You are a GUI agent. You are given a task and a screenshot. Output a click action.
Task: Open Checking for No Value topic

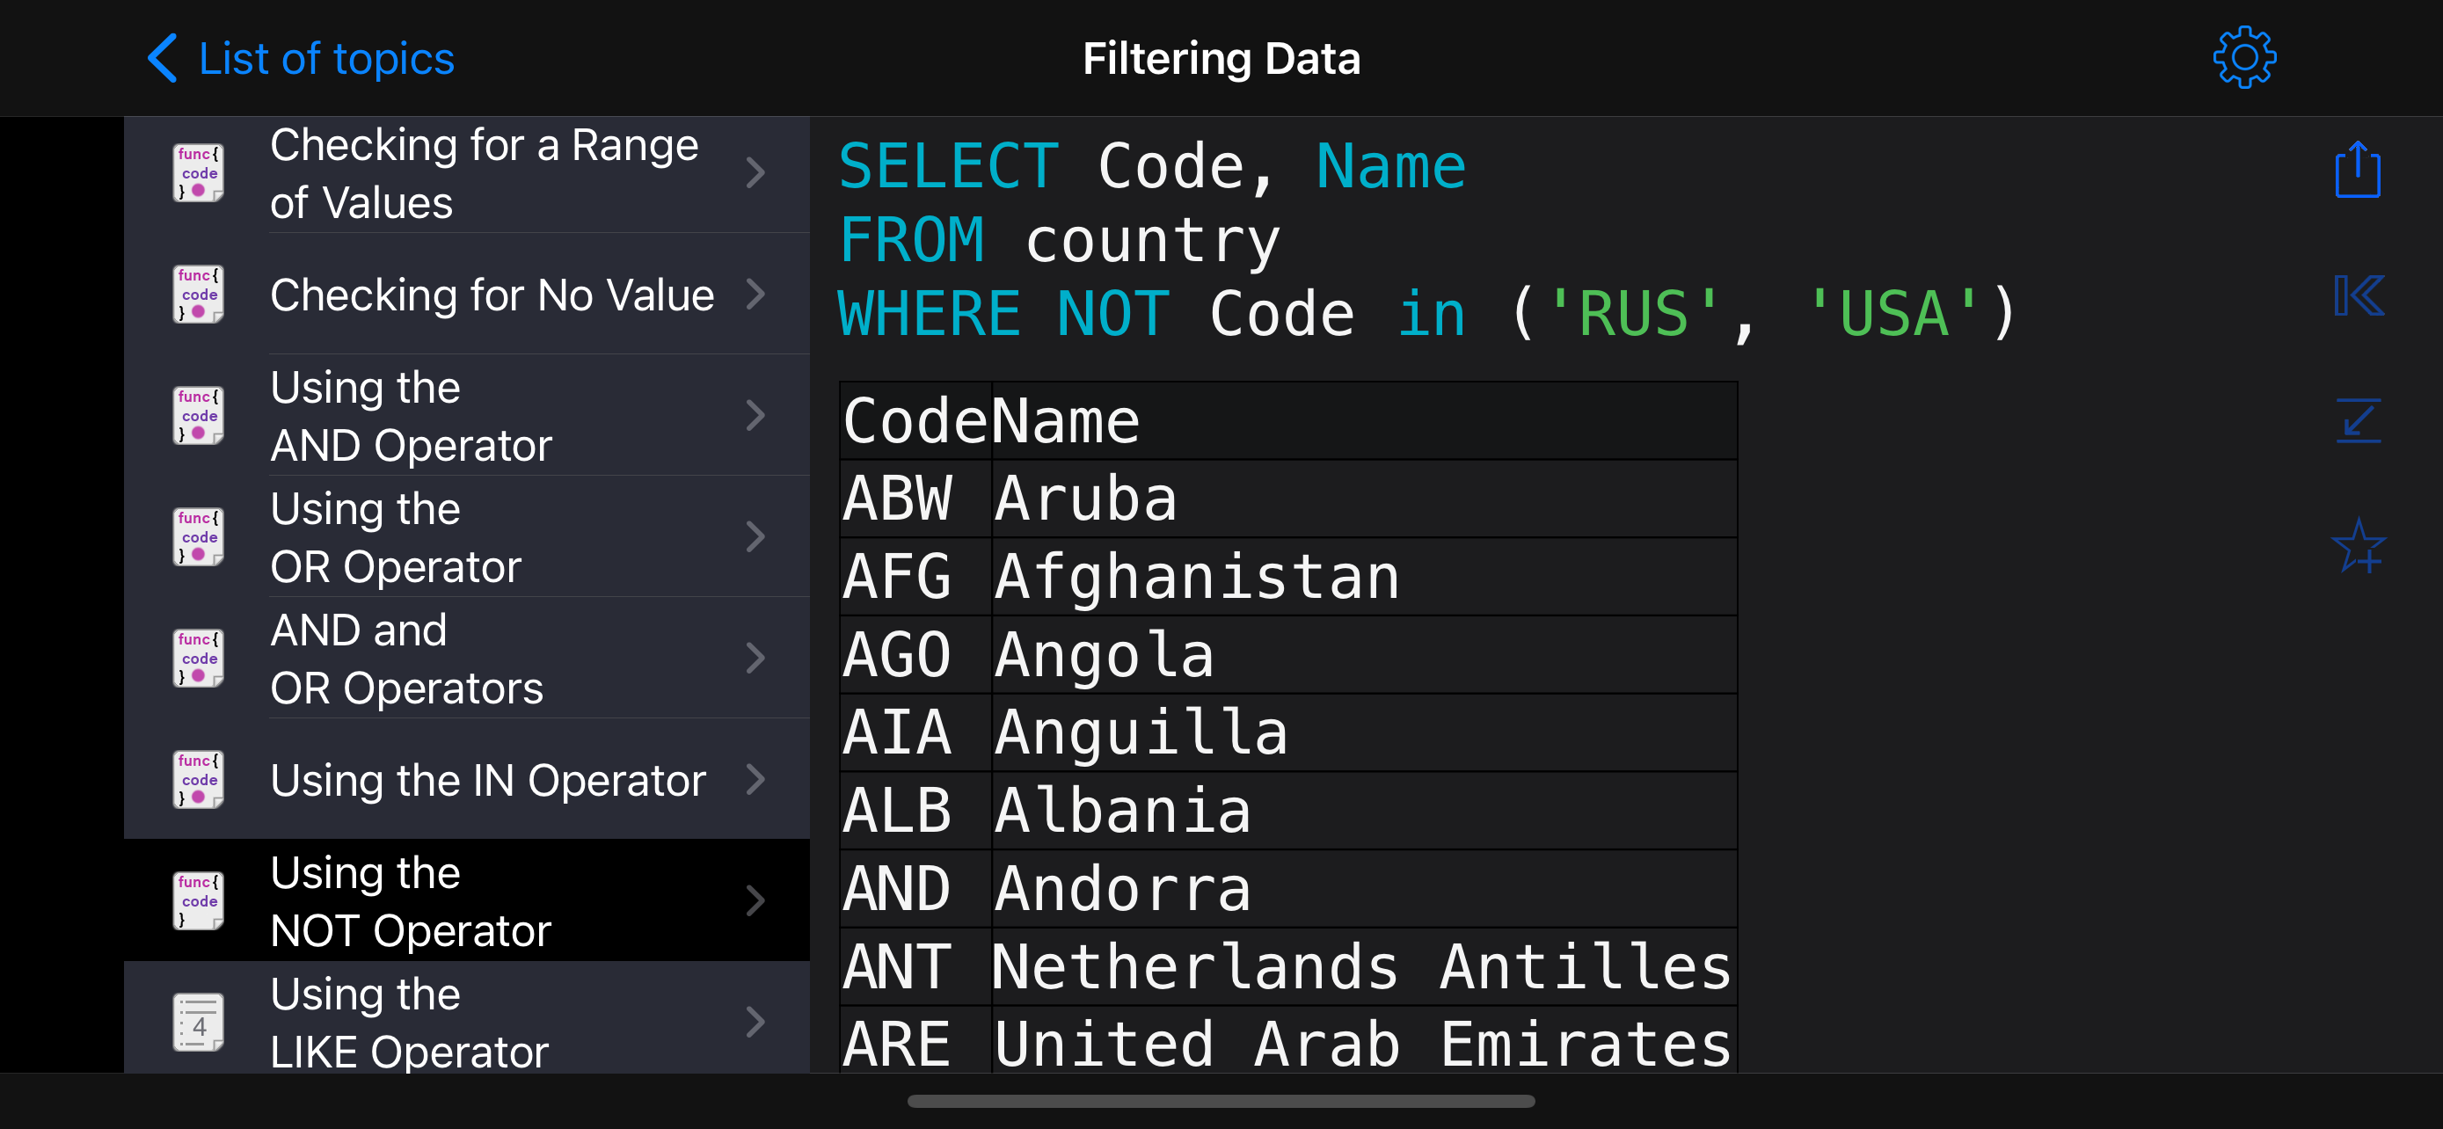coord(467,295)
